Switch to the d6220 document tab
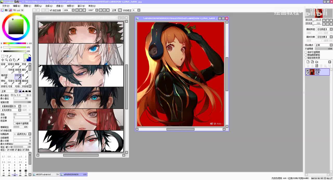 coord(46,175)
